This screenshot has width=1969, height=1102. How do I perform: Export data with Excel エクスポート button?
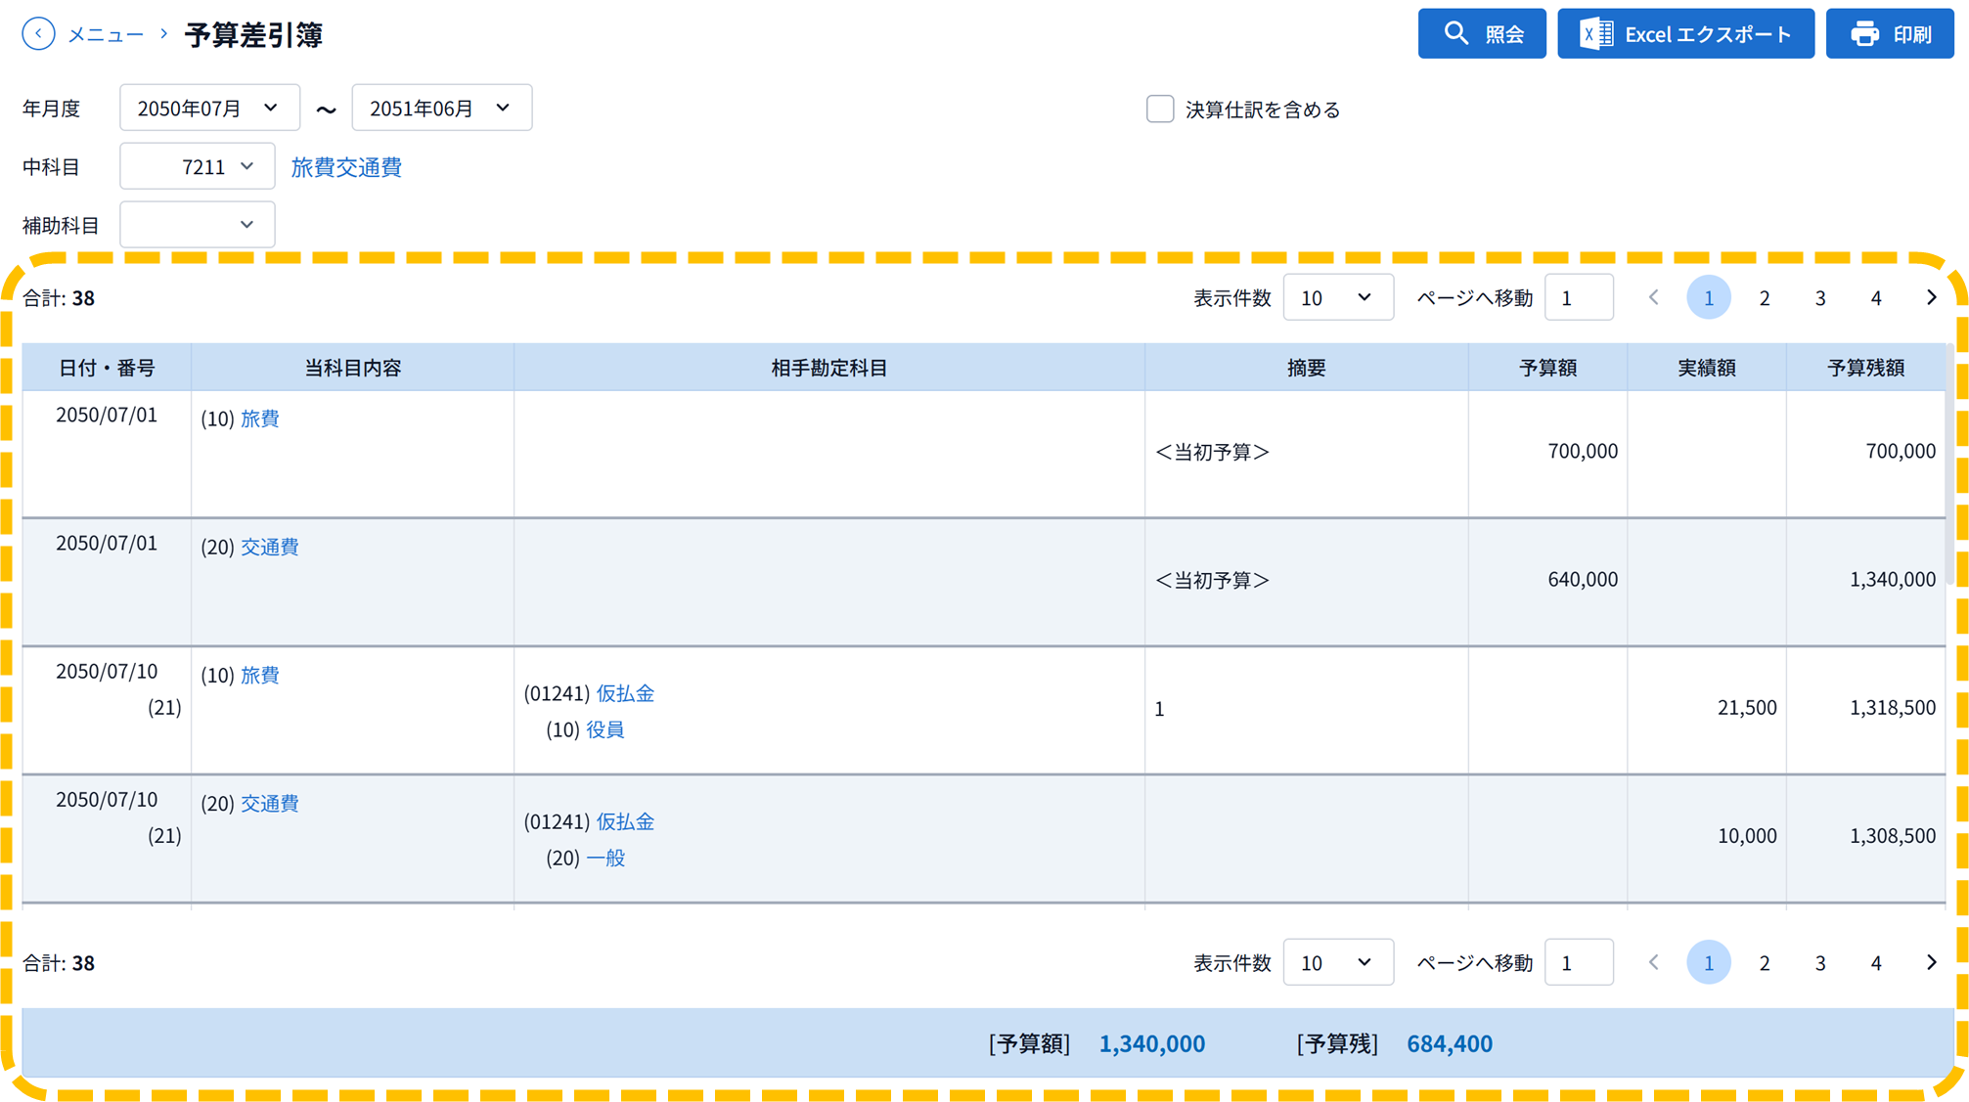pyautogui.click(x=1684, y=34)
